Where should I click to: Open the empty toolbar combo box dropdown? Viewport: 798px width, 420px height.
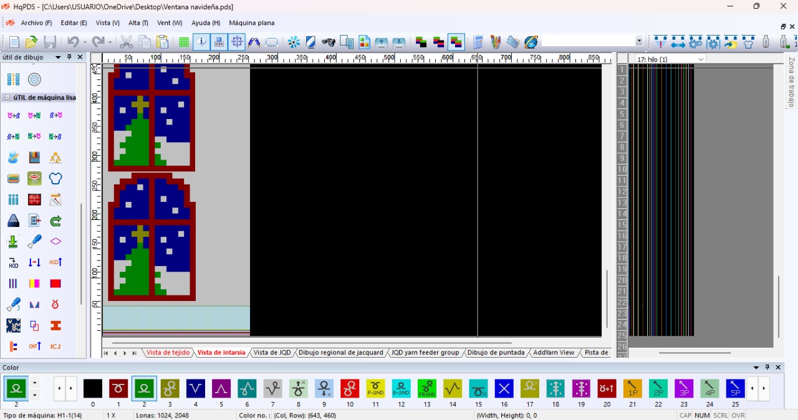(x=639, y=42)
